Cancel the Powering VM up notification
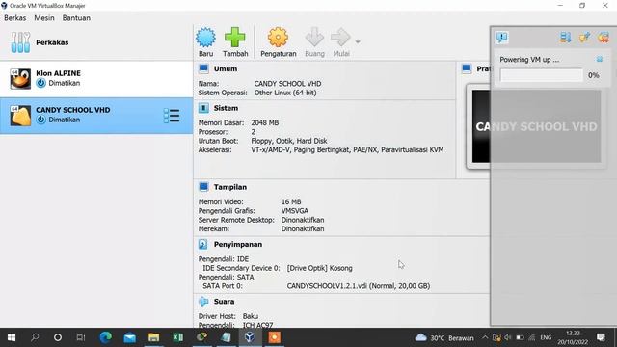The image size is (617, 347). [x=600, y=59]
